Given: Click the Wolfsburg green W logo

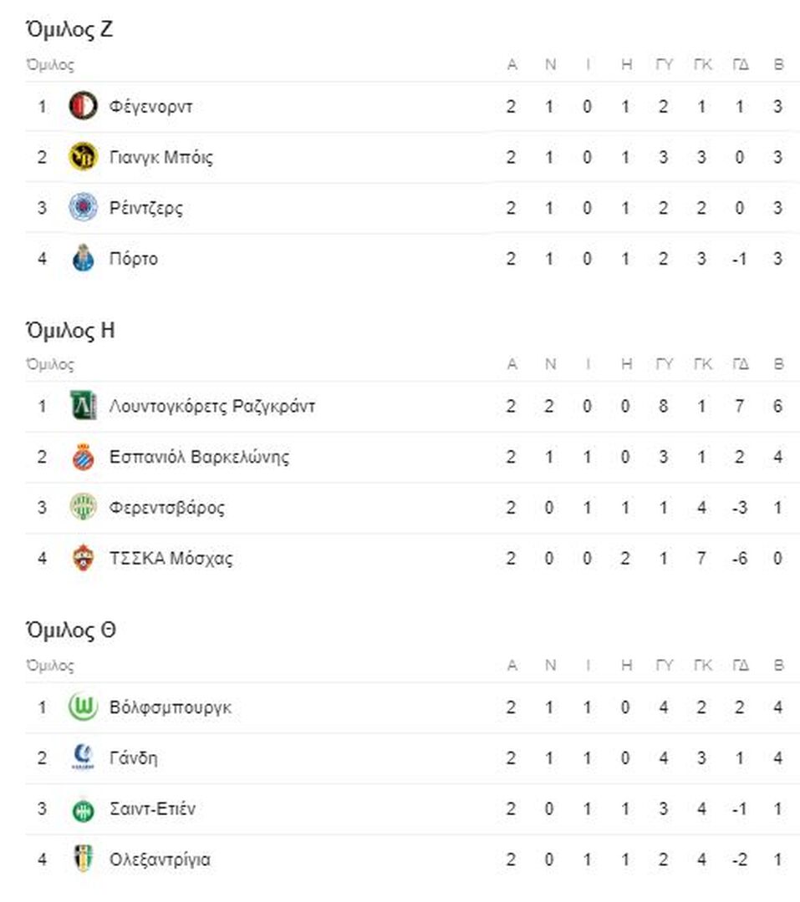Looking at the screenshot, I should pos(83,707).
